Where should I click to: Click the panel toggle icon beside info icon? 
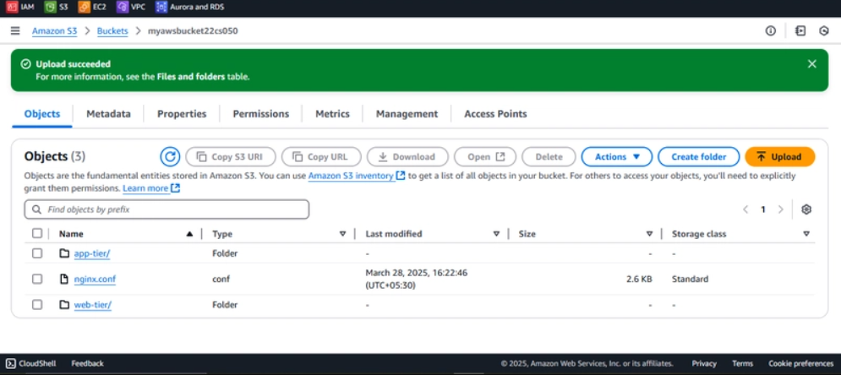click(x=800, y=31)
